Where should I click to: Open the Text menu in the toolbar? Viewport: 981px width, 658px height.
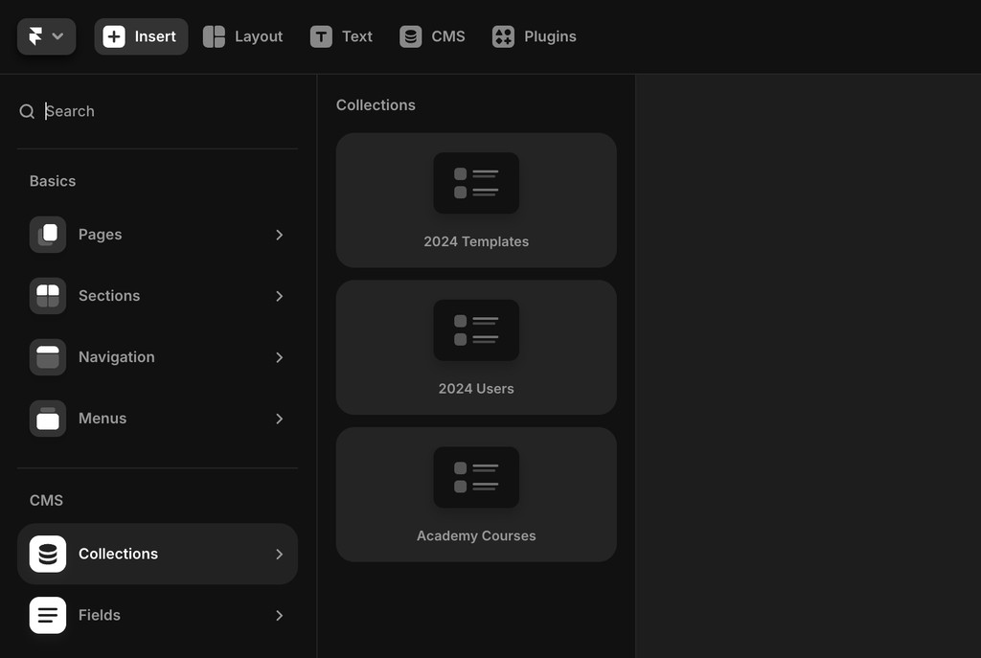pyautogui.click(x=342, y=35)
